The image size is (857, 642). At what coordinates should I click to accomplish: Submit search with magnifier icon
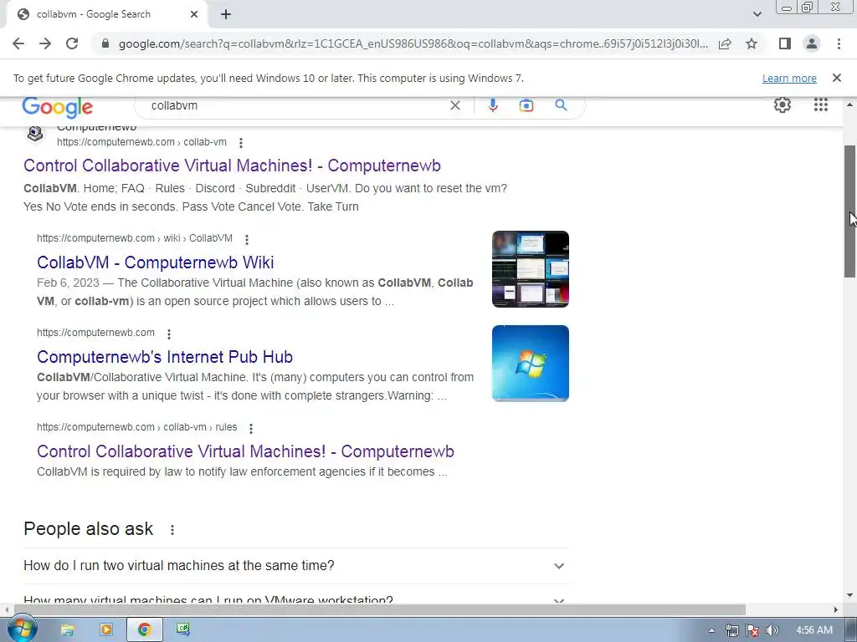pyautogui.click(x=561, y=105)
